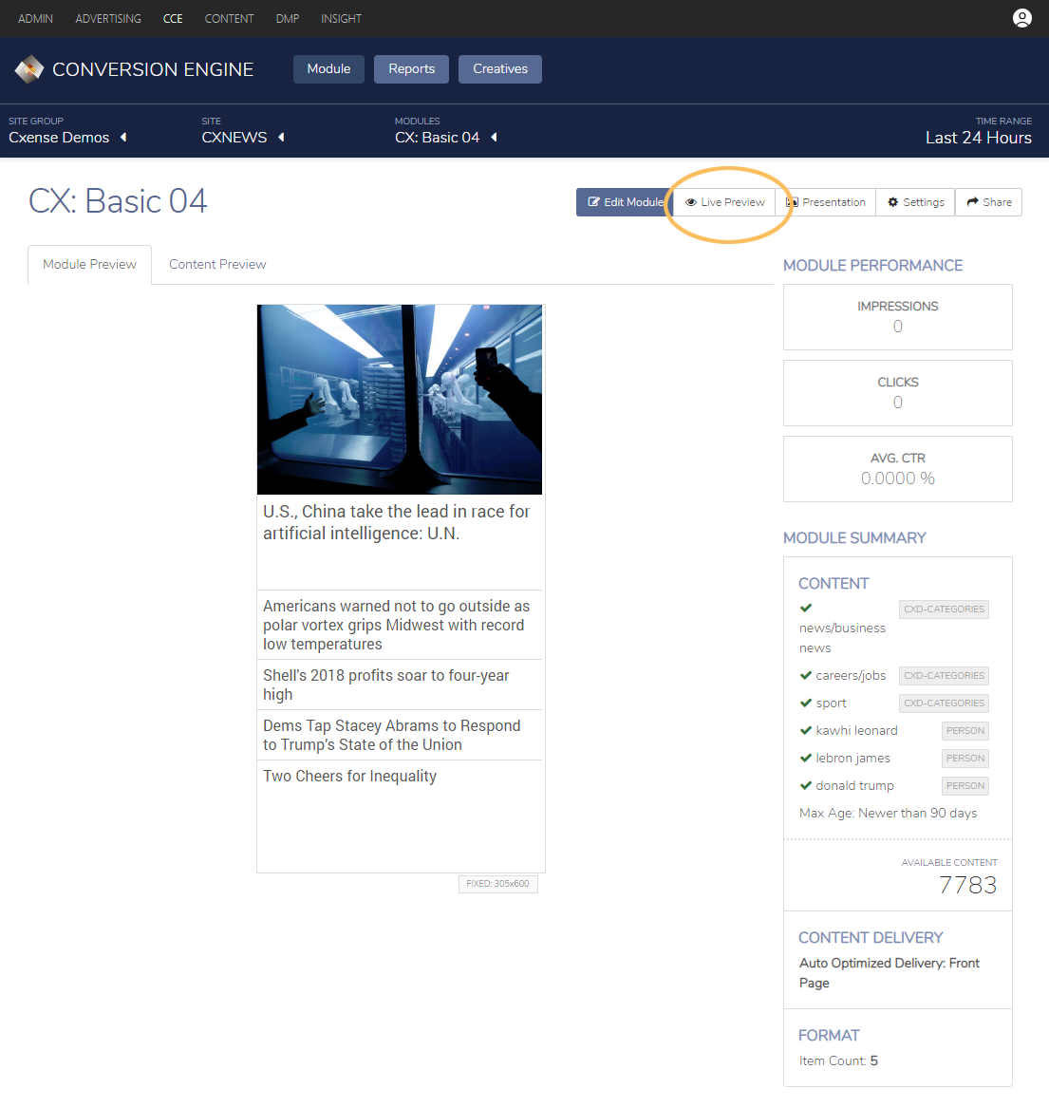The height and width of the screenshot is (1107, 1049).
Task: Click the AI article preview thumbnail image
Action: pyautogui.click(x=400, y=400)
